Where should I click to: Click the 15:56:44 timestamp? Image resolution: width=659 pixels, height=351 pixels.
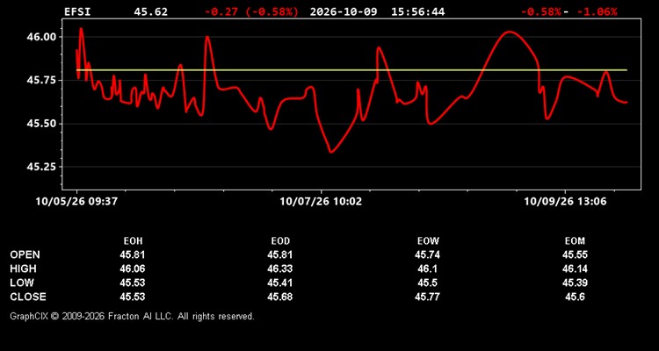click(417, 11)
